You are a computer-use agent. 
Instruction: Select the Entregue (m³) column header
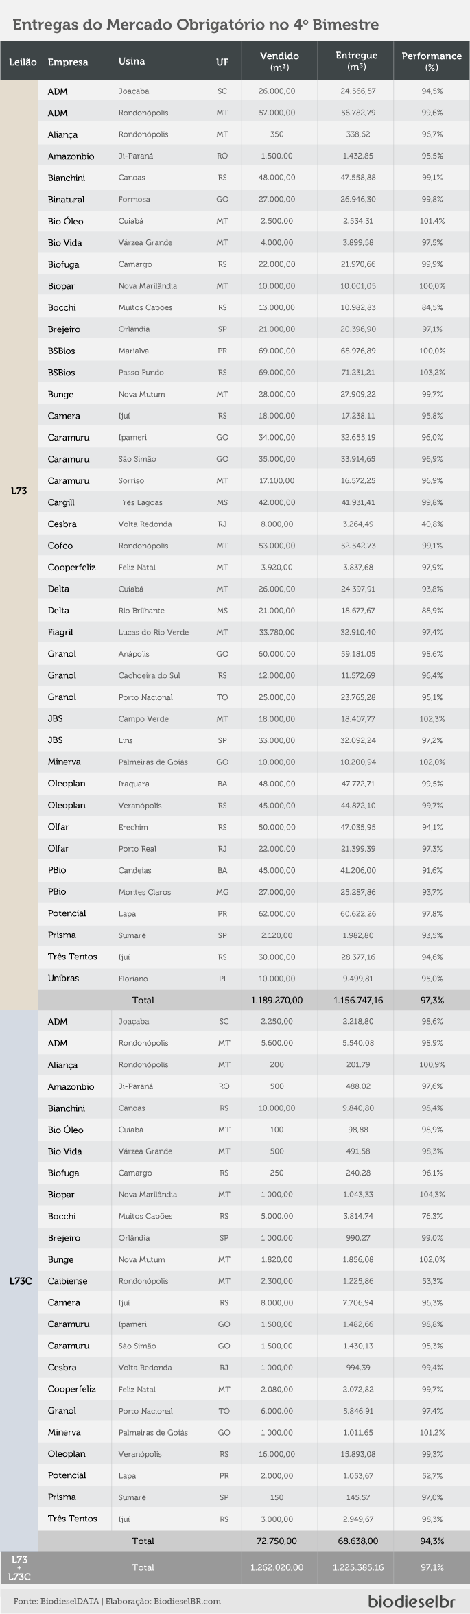pos(356,61)
